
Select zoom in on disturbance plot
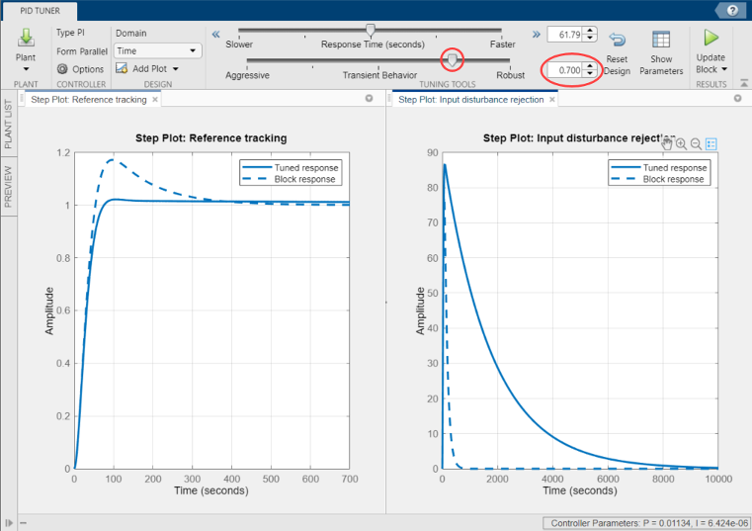click(681, 143)
